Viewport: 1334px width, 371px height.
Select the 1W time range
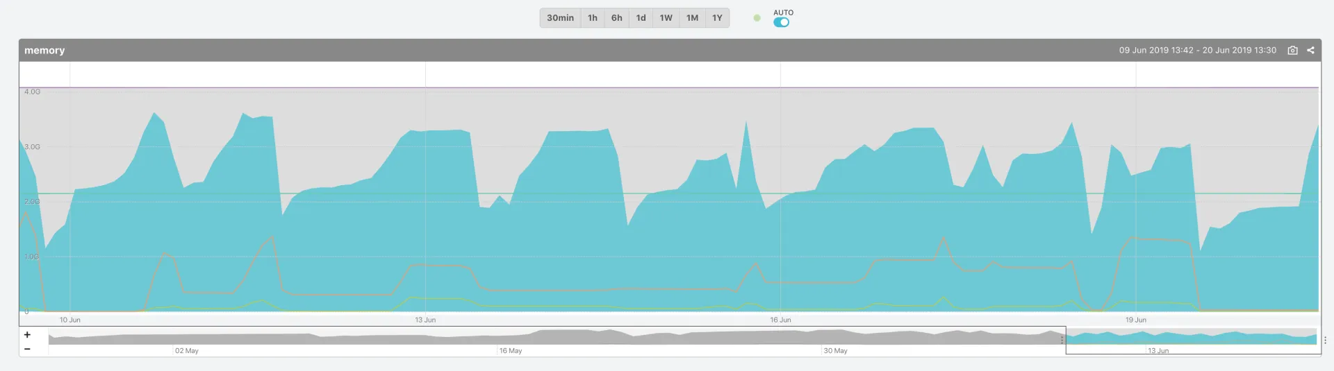(666, 18)
